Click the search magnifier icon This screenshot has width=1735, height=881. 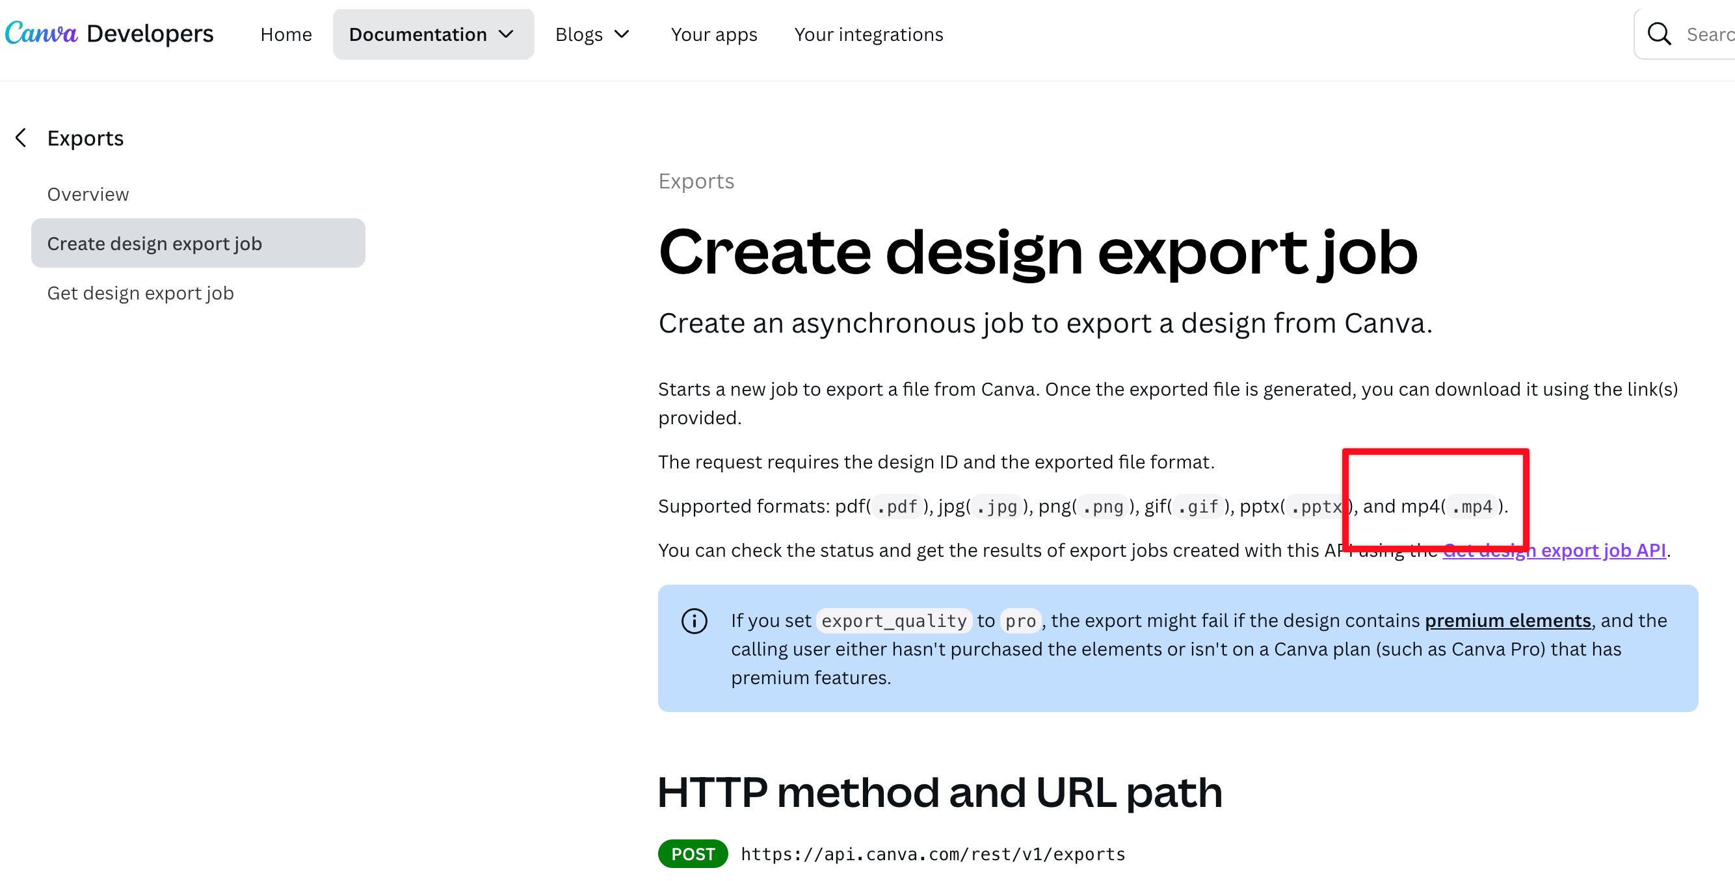coord(1659,34)
